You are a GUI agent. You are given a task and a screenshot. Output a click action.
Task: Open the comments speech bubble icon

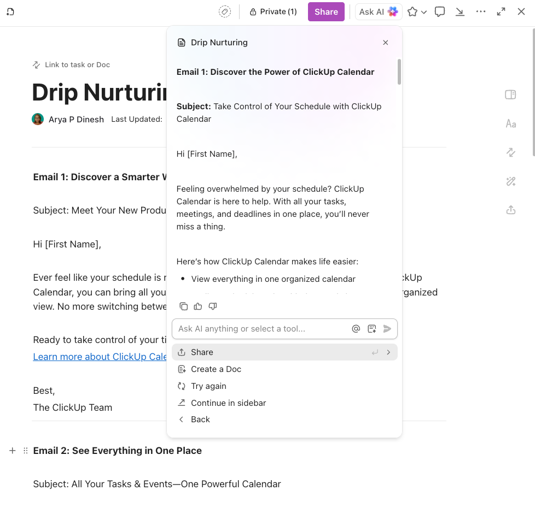tap(439, 12)
